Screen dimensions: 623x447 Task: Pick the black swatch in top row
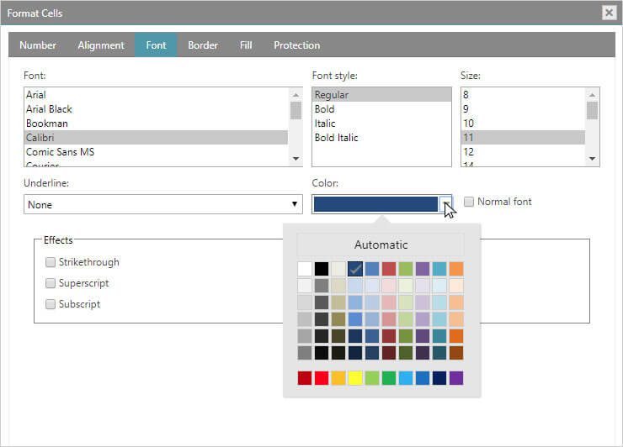(322, 269)
